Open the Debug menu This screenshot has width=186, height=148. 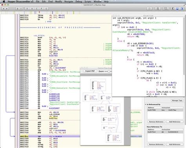click(79, 2)
